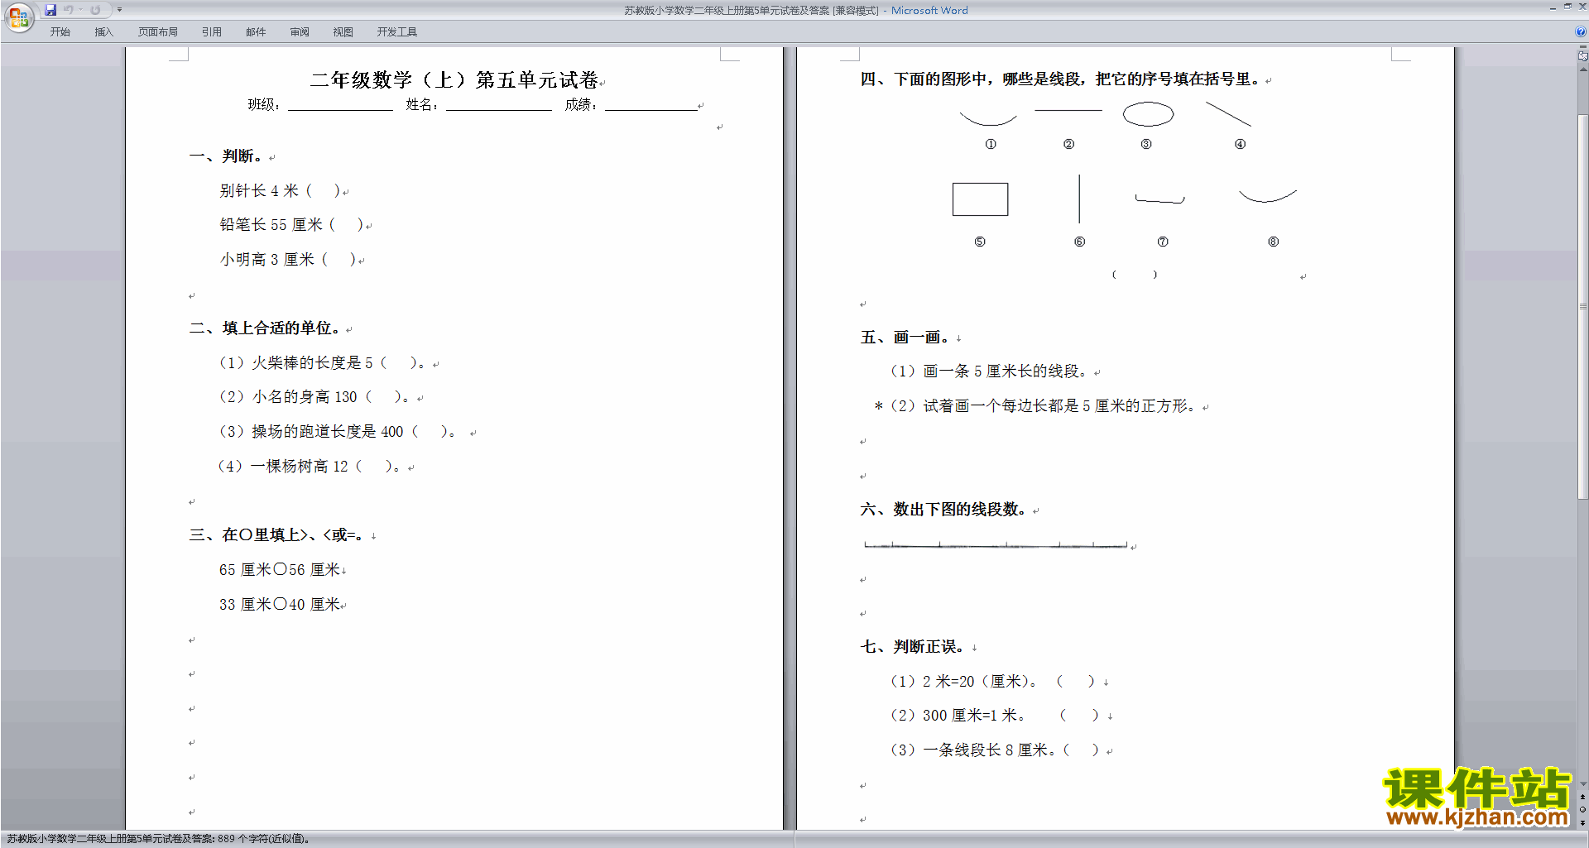Viewport: 1589px width, 848px height.
Task: Open the 开始 ribbon tab
Action: point(60,32)
